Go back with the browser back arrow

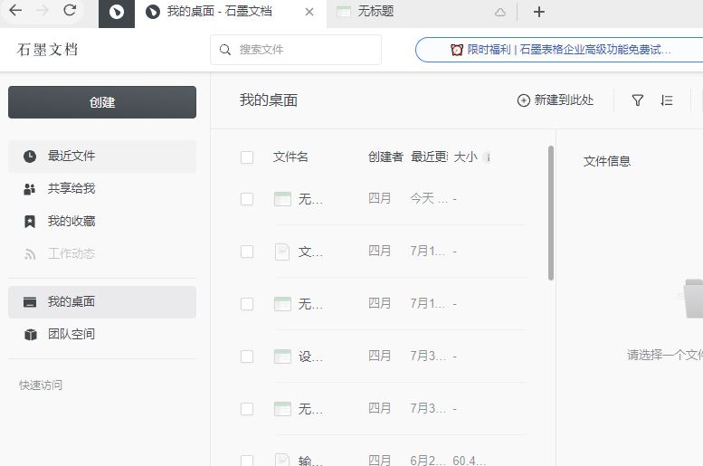coord(15,11)
